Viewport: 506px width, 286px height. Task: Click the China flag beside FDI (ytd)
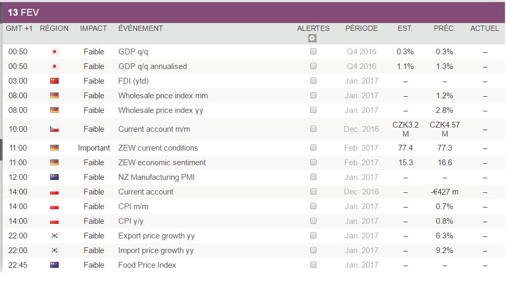(54, 81)
